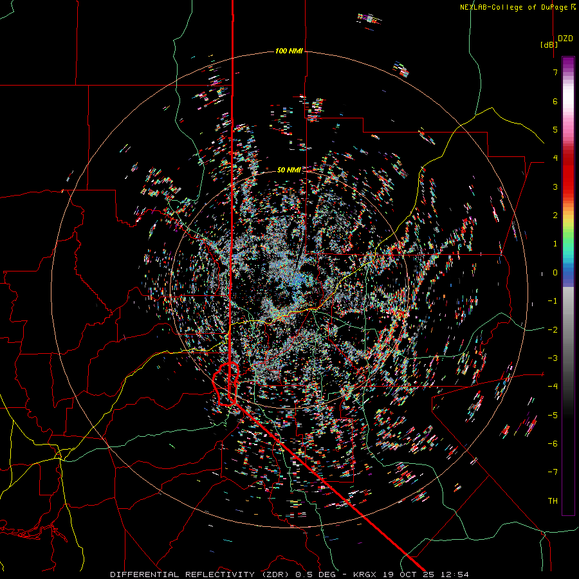Click the 100 NMI range ring label
Image resolution: width=579 pixels, height=579 pixels.
click(x=289, y=51)
